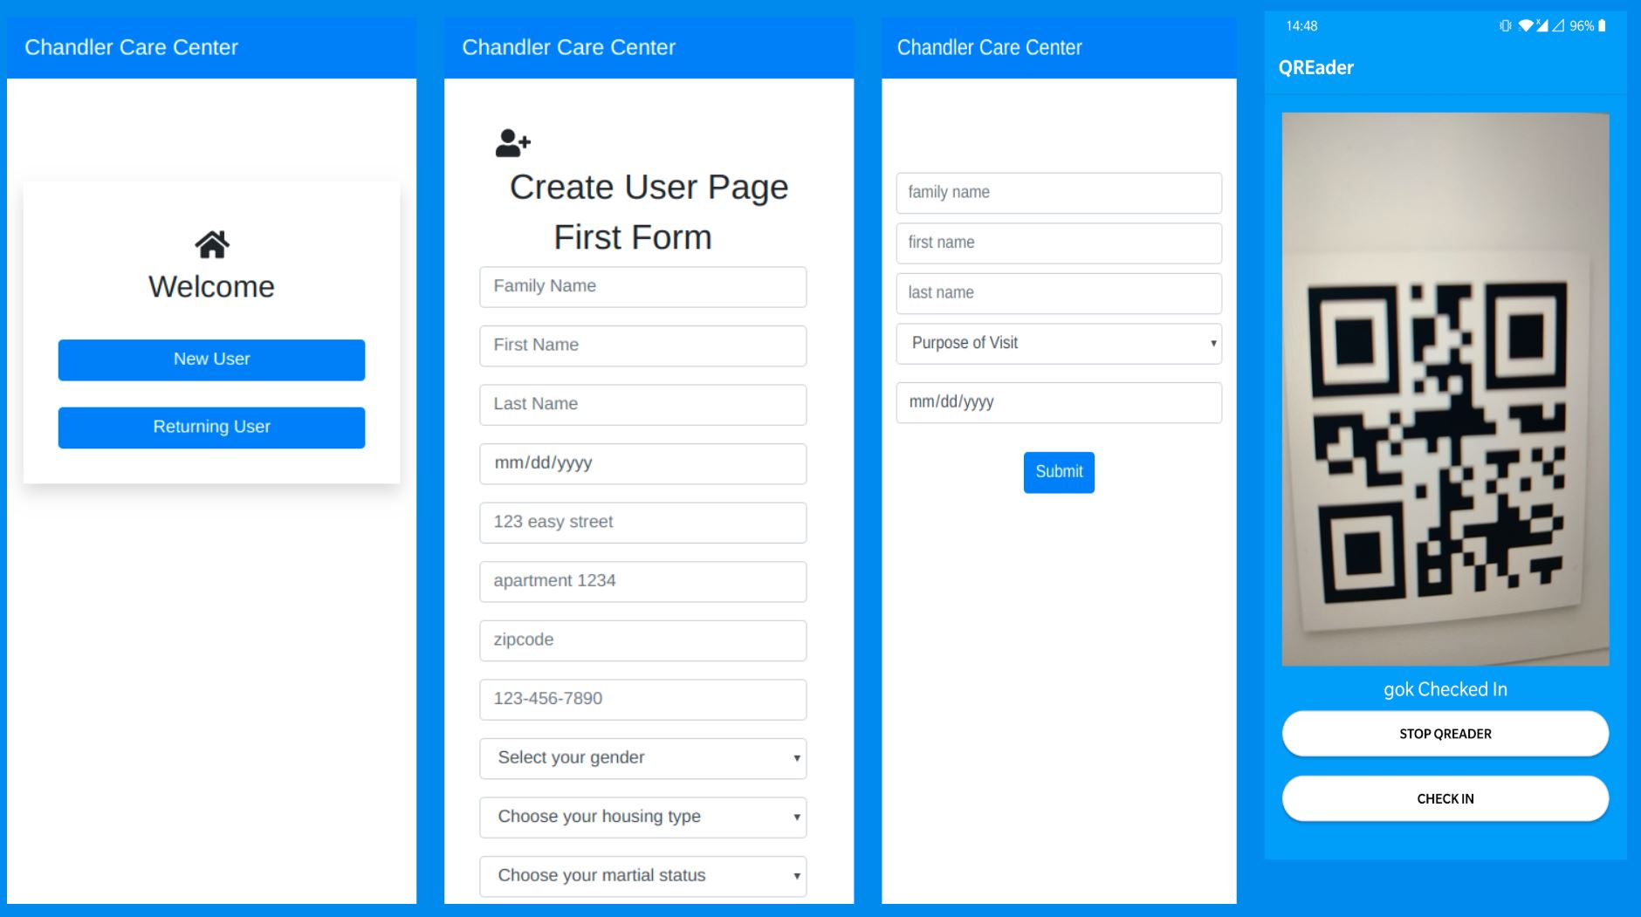1641x917 pixels.
Task: Click the 96% battery percentage text
Action: coord(1582,26)
